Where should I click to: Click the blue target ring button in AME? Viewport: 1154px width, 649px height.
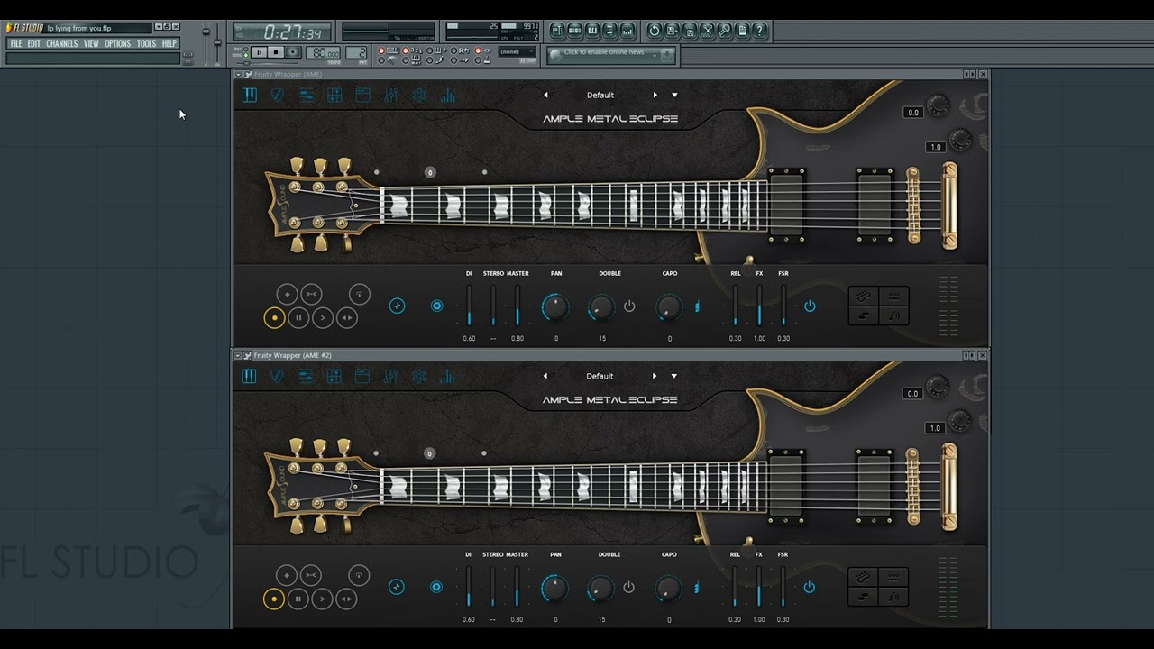coord(436,306)
